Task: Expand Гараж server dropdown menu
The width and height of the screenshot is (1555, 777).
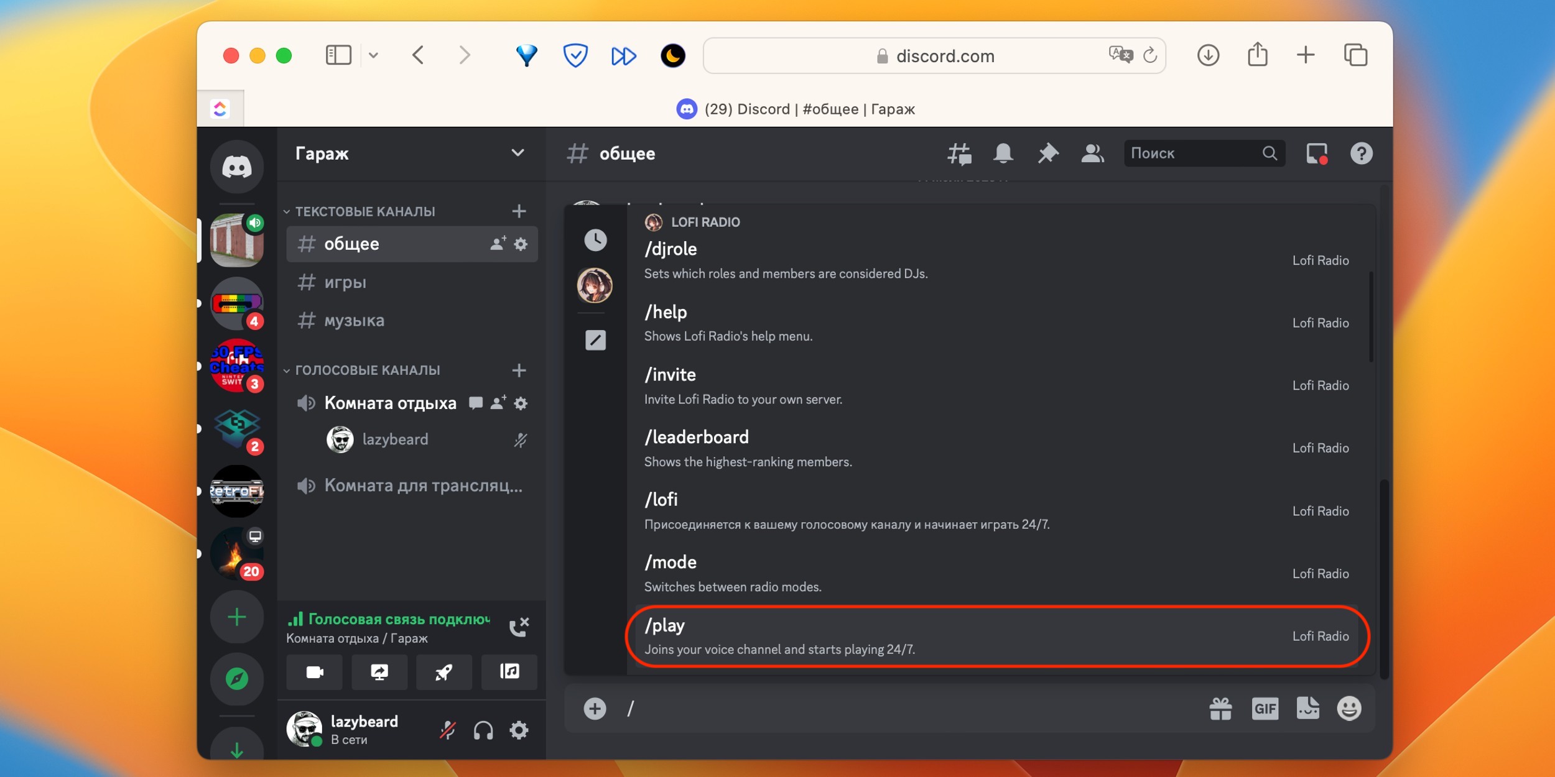Action: [x=518, y=153]
